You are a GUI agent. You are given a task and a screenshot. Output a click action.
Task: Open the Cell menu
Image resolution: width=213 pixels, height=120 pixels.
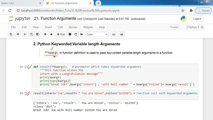pos(60,27)
